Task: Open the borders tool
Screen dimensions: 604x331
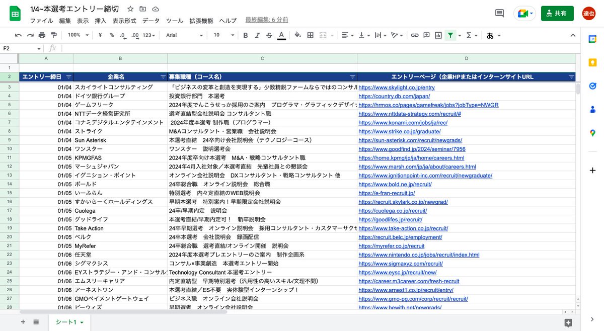Action: click(x=310, y=35)
